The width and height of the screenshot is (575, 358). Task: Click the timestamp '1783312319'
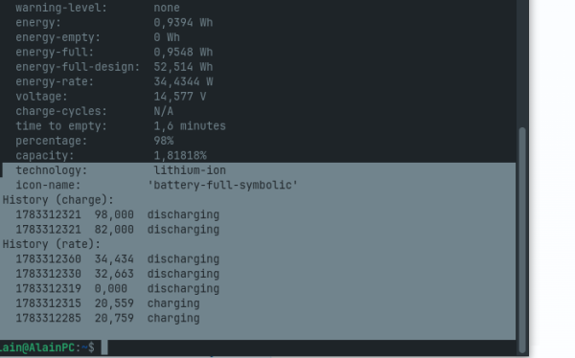pyautogui.click(x=48, y=289)
